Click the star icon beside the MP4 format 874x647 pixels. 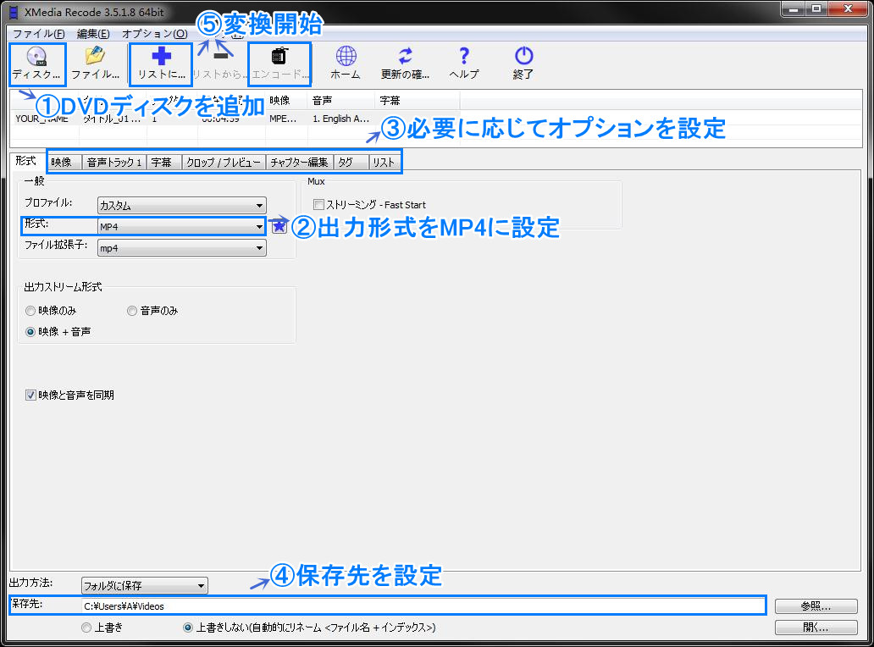pyautogui.click(x=279, y=225)
